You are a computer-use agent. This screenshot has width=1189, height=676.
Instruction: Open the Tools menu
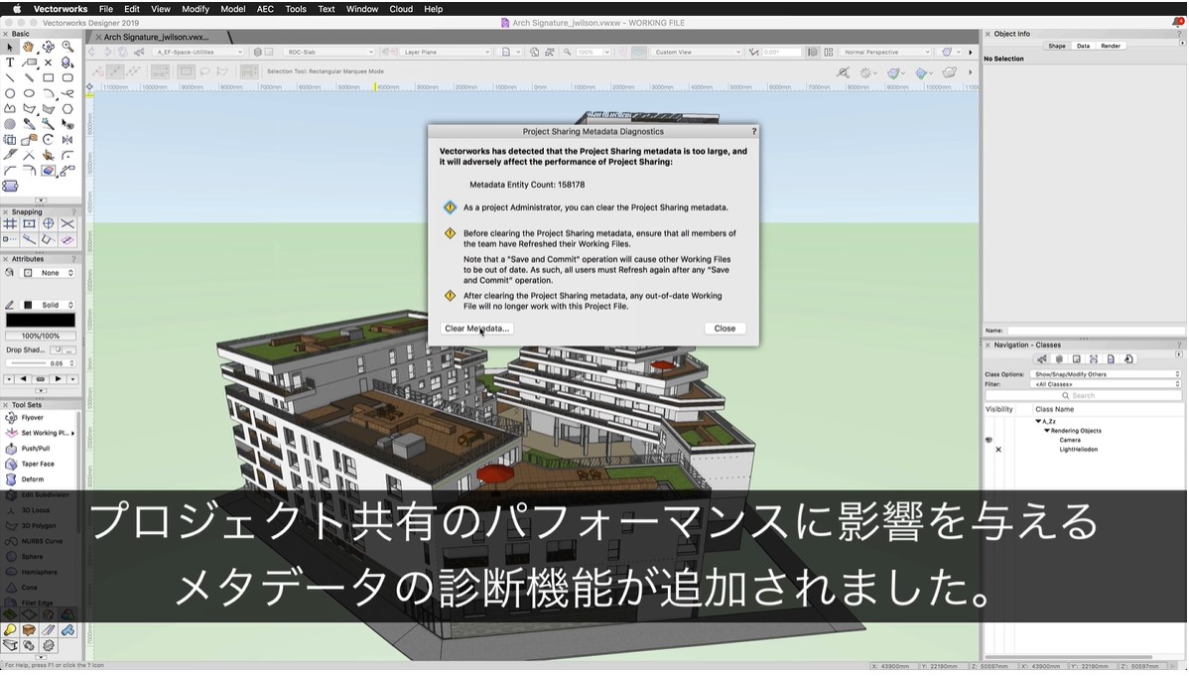point(296,9)
